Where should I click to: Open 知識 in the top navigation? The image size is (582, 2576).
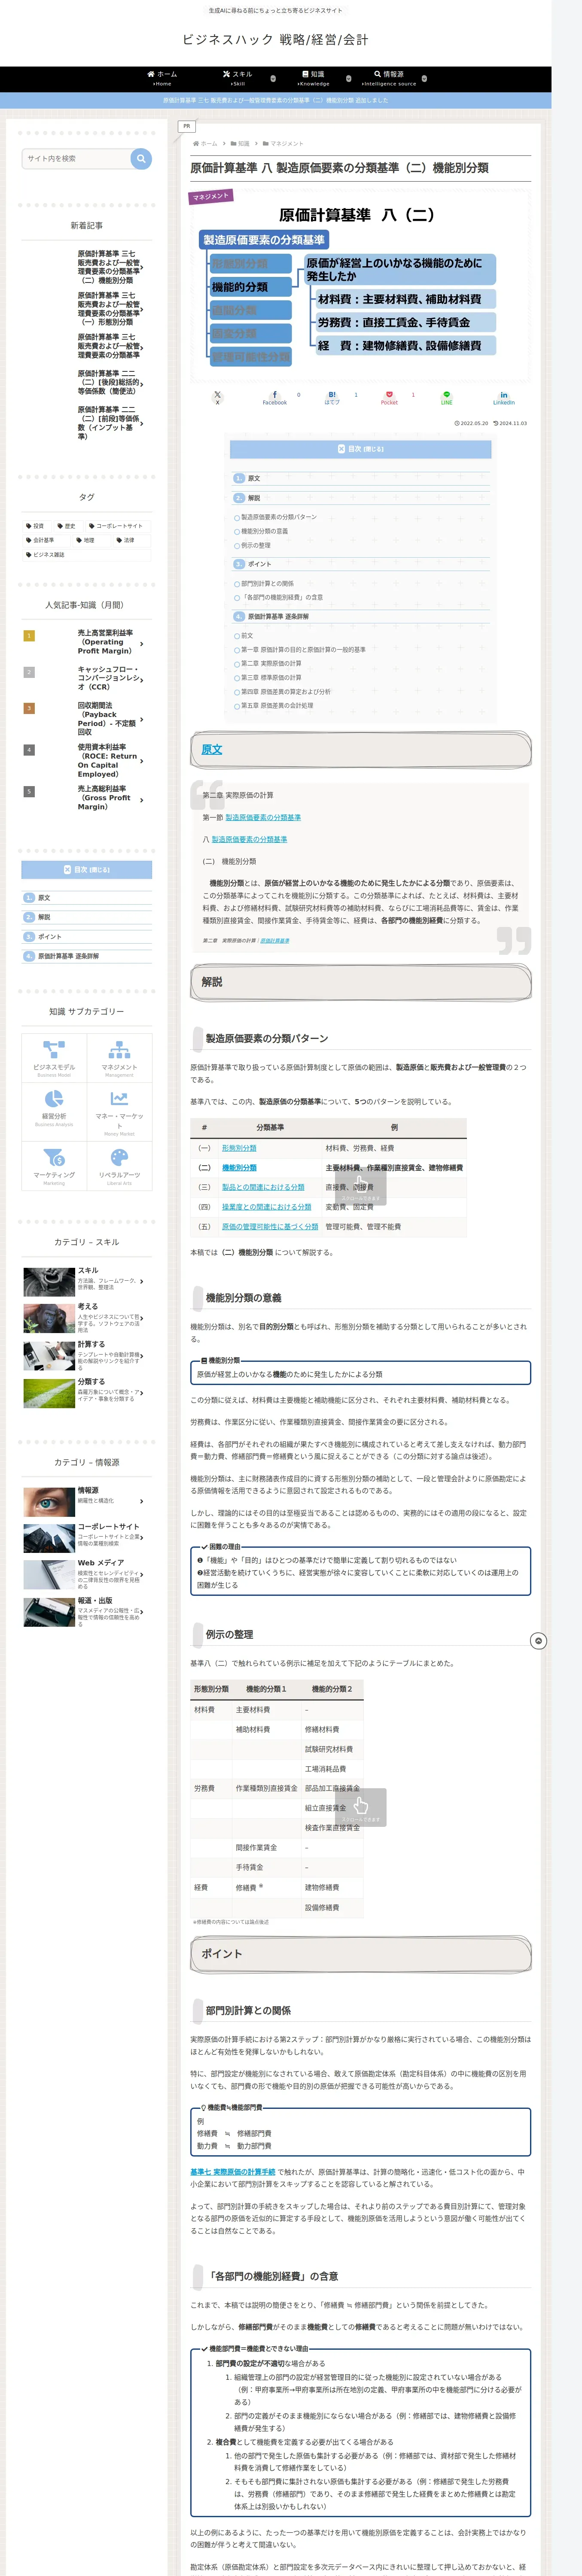pyautogui.click(x=313, y=78)
